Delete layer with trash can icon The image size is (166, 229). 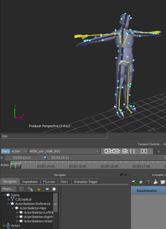pyautogui.click(x=148, y=182)
